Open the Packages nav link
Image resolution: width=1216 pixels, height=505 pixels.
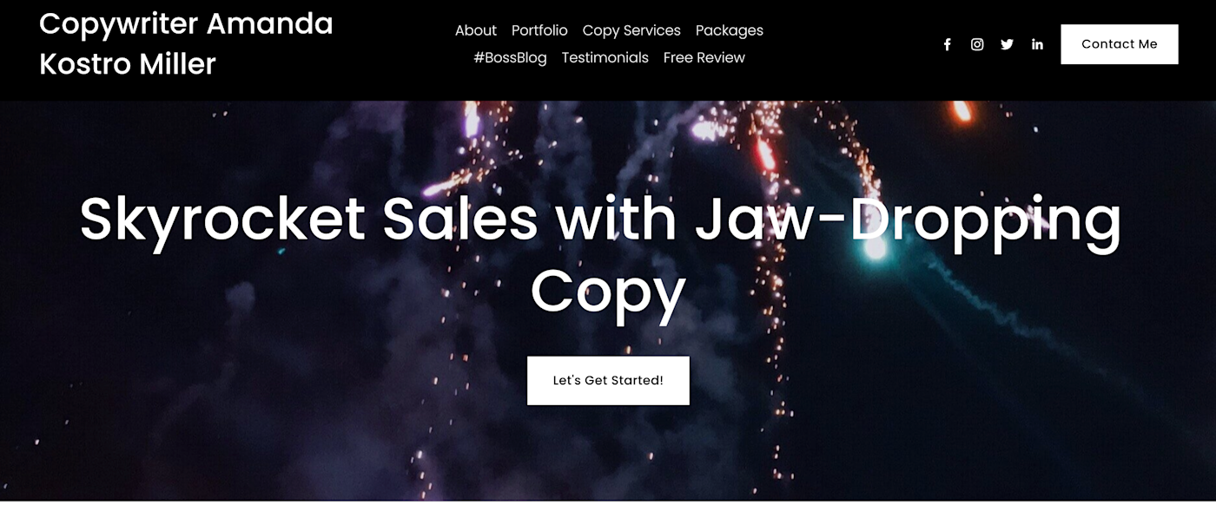pyautogui.click(x=730, y=30)
